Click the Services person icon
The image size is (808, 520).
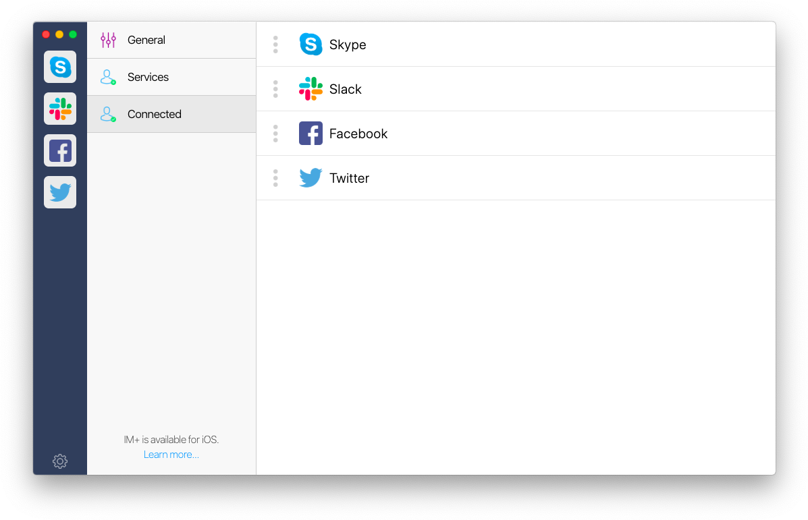[108, 78]
